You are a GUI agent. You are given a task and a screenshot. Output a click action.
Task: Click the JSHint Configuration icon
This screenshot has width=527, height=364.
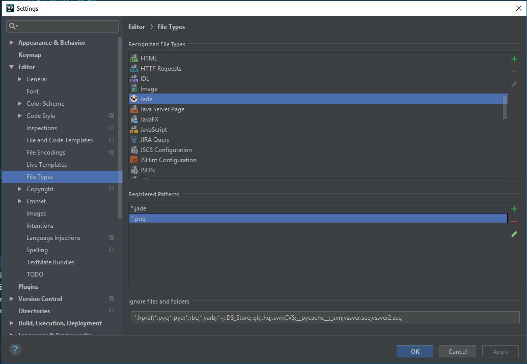134,160
